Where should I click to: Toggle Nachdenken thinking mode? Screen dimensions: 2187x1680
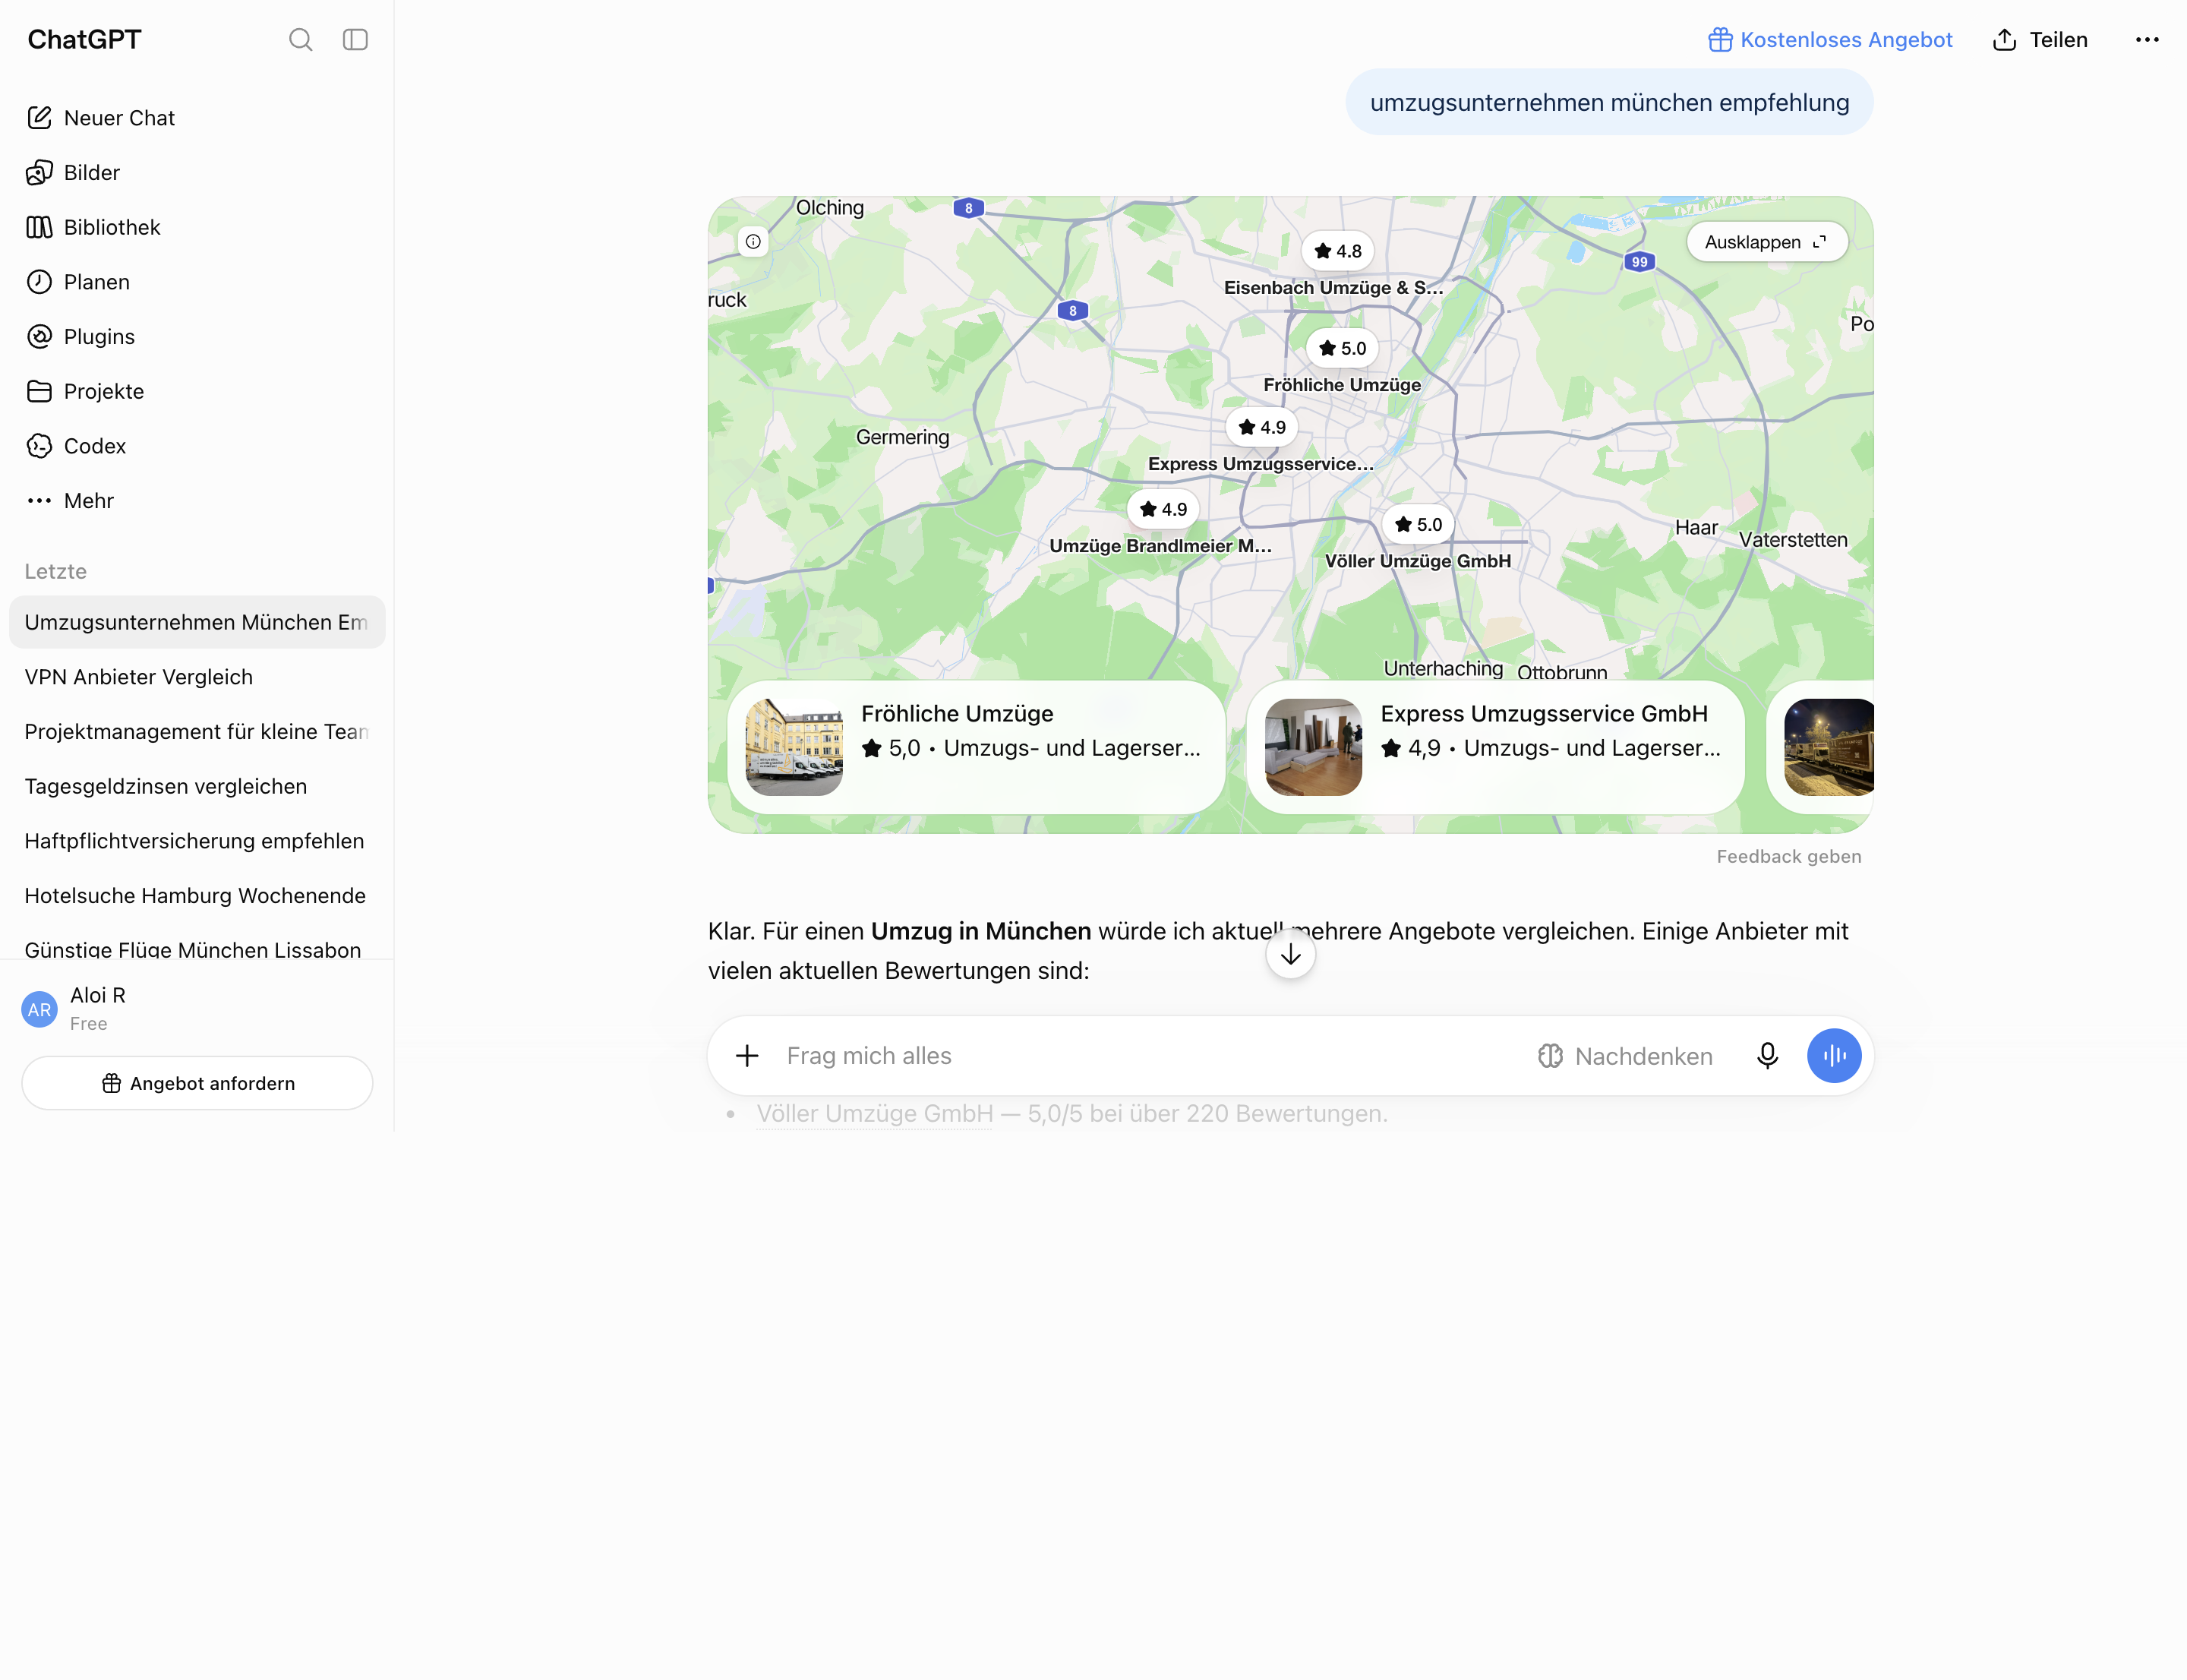click(1624, 1056)
